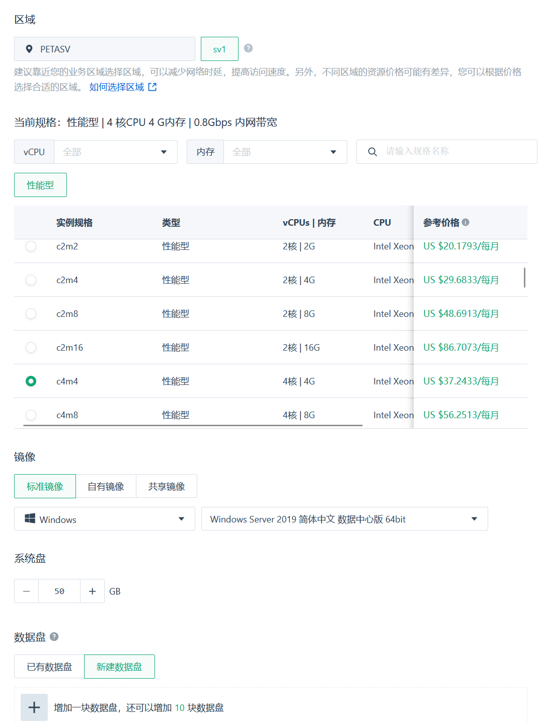The width and height of the screenshot is (542, 723).
Task: Click price US $20.1793/每月
Action: [461, 246]
